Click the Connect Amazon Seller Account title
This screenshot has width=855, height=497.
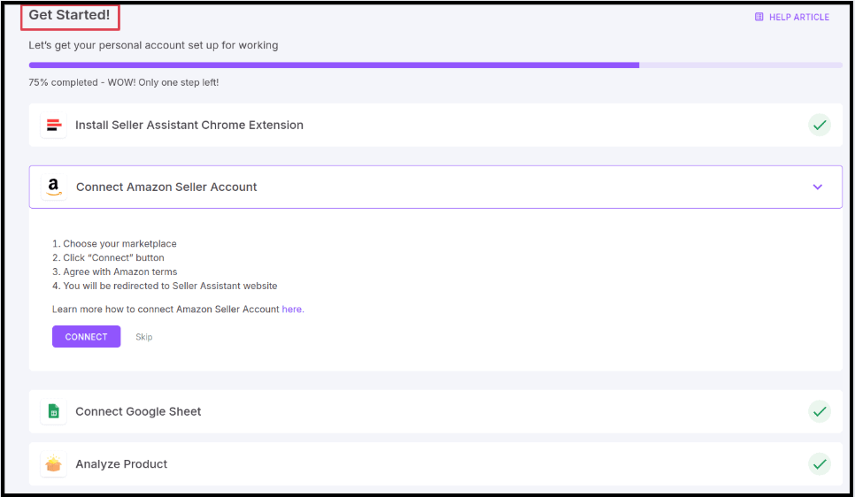point(166,187)
